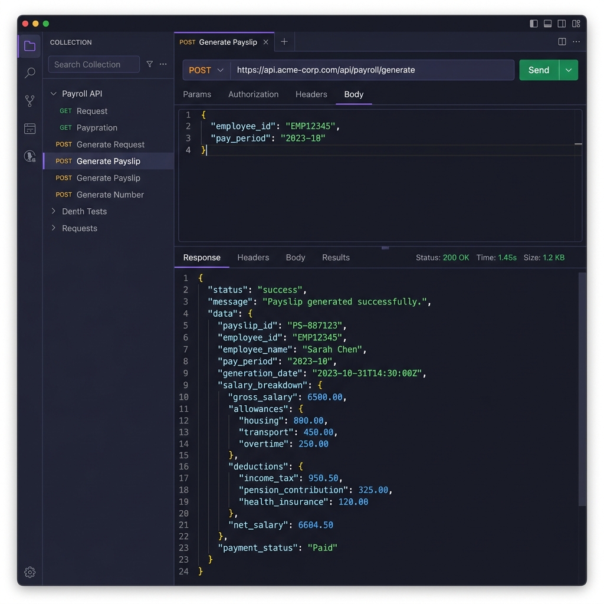This screenshot has width=604, height=604.
Task: Click the COLLECTION panel header
Action: [x=71, y=42]
